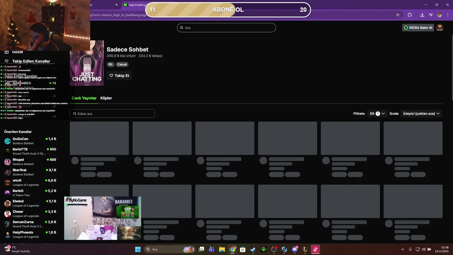Click the KICKs Satın Al button

tap(418, 28)
